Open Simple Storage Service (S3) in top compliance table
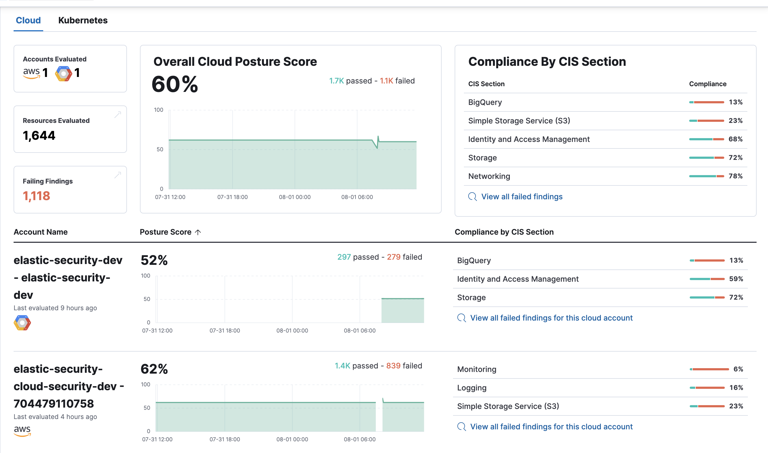The height and width of the screenshot is (453, 768). coord(605,120)
